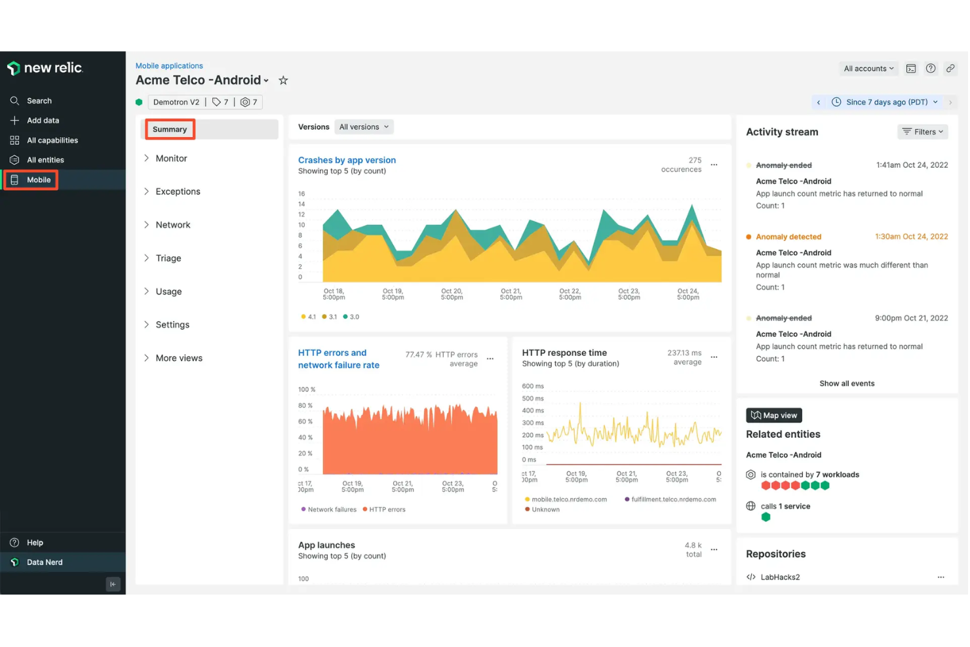
Task: Toggle Network failures legend item
Action: (x=328, y=509)
